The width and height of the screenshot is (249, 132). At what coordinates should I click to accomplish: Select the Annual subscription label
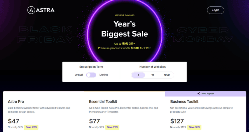(x=79, y=75)
